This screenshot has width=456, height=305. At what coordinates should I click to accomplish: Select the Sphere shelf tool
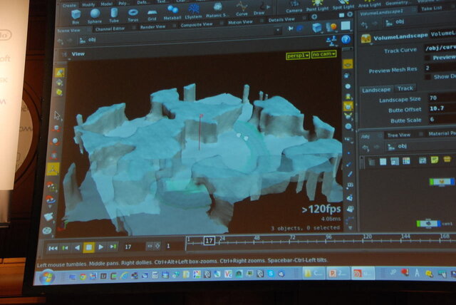pyautogui.click(x=95, y=16)
